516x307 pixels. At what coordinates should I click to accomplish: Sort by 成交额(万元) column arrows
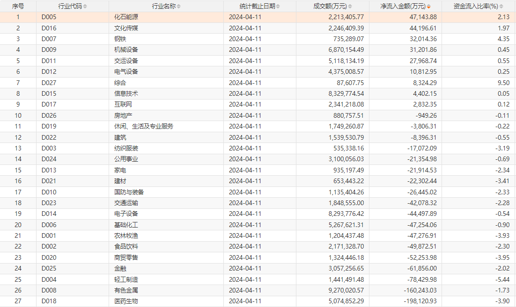(x=350, y=7)
